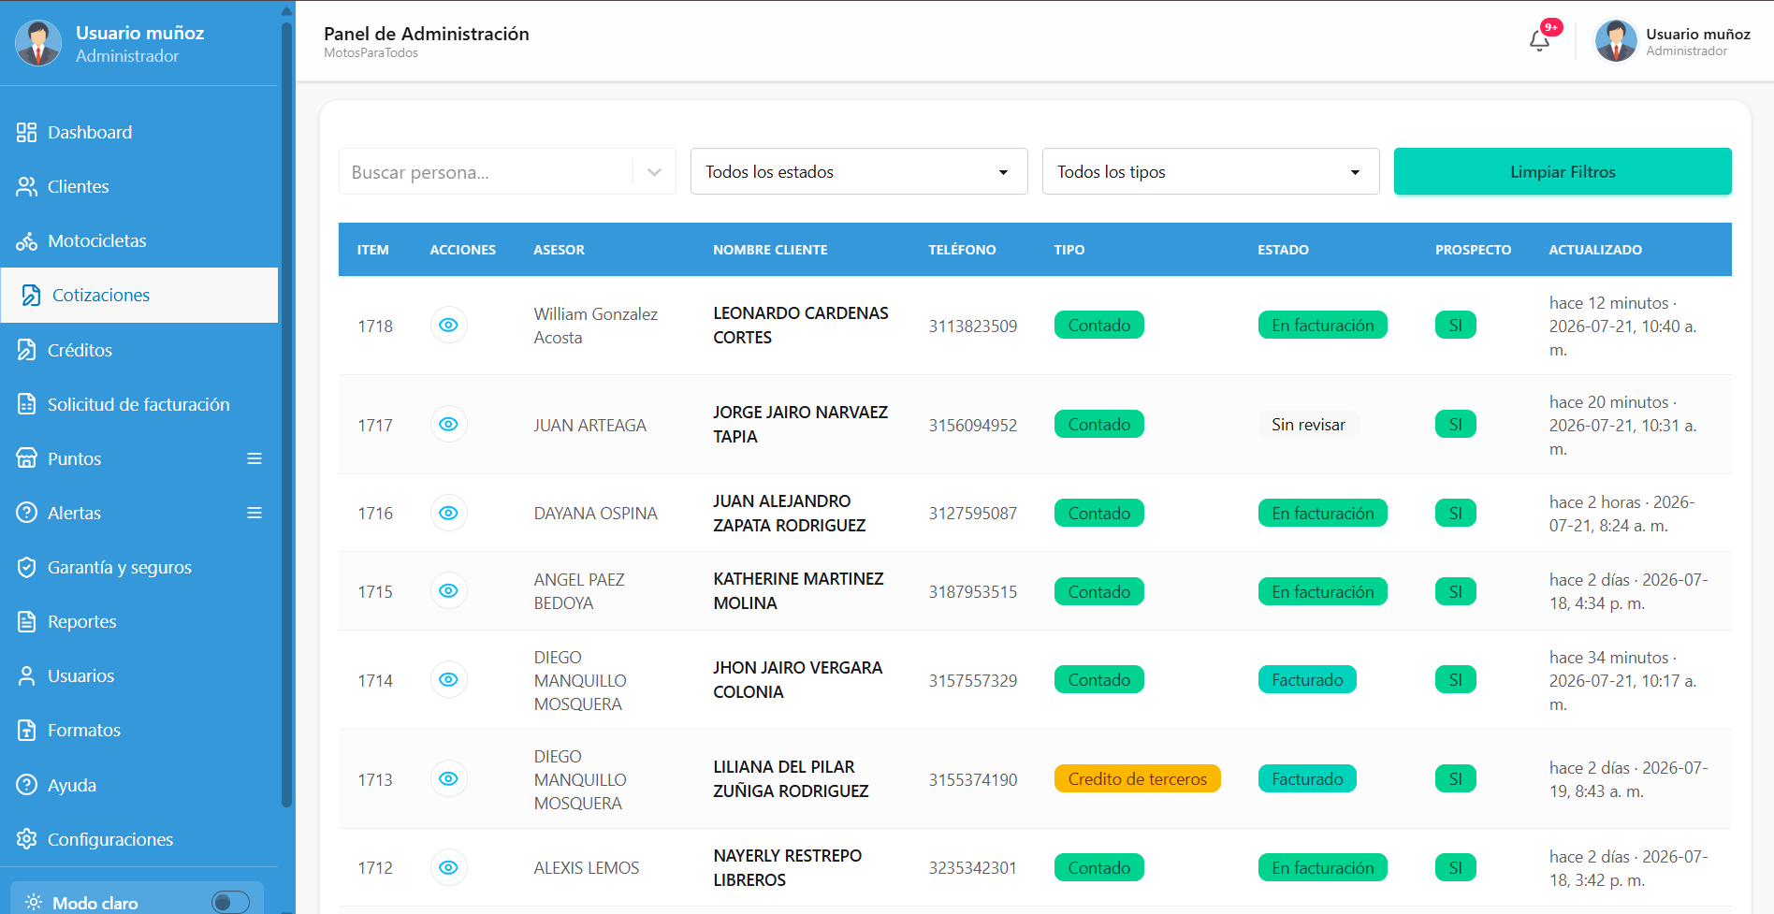Open Configuraciones gear icon

pyautogui.click(x=26, y=839)
